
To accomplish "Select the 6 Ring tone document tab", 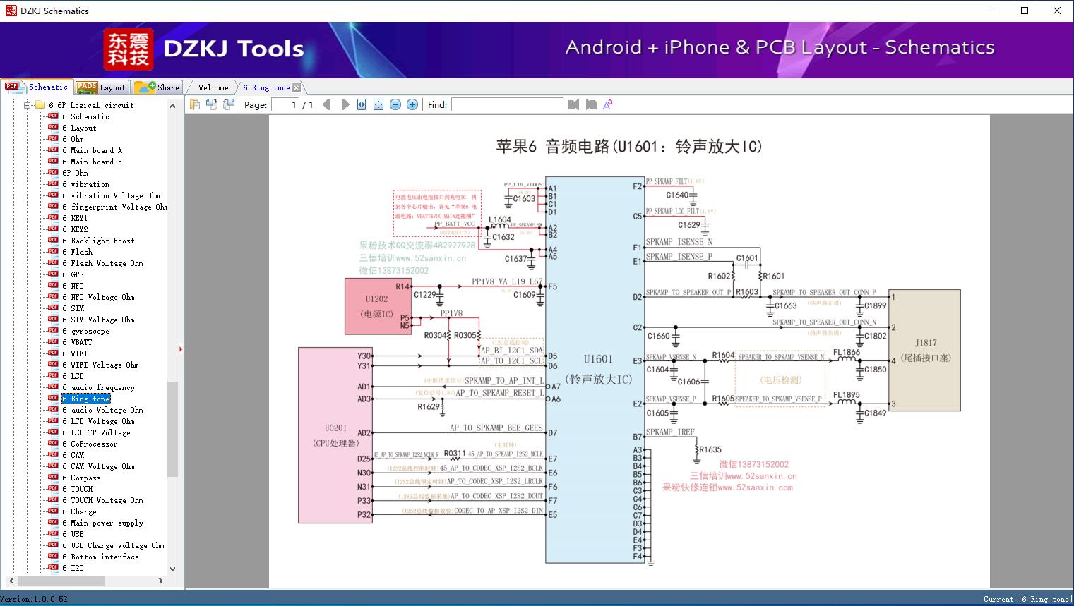I will (x=266, y=87).
